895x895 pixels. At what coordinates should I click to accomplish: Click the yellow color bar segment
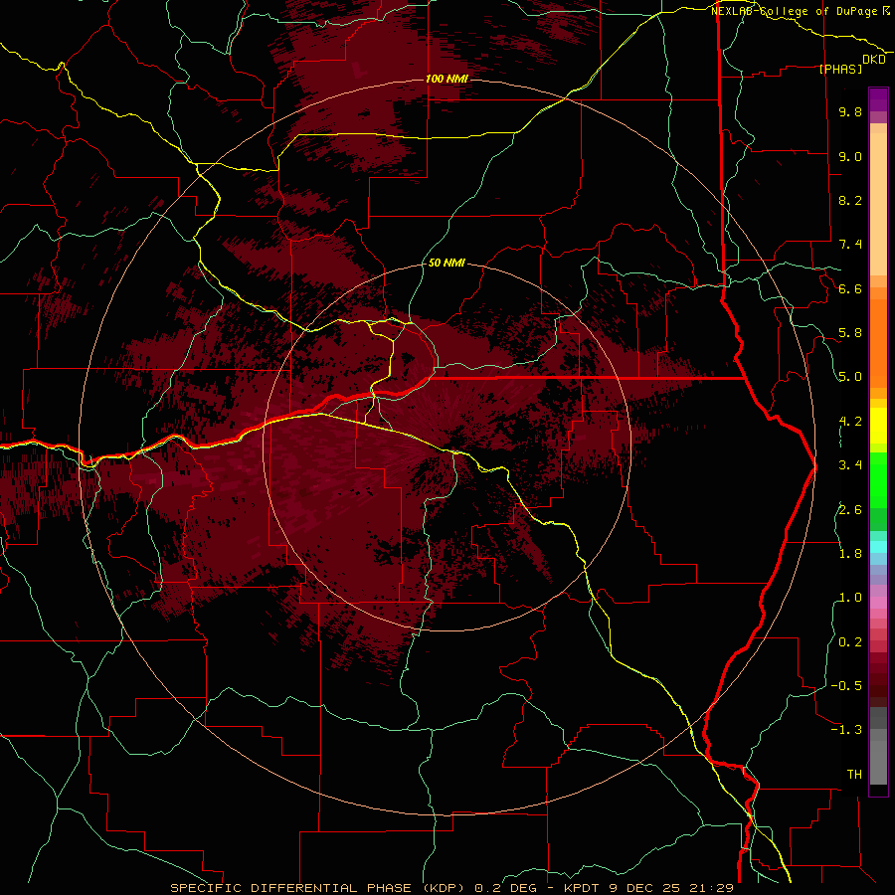[878, 426]
